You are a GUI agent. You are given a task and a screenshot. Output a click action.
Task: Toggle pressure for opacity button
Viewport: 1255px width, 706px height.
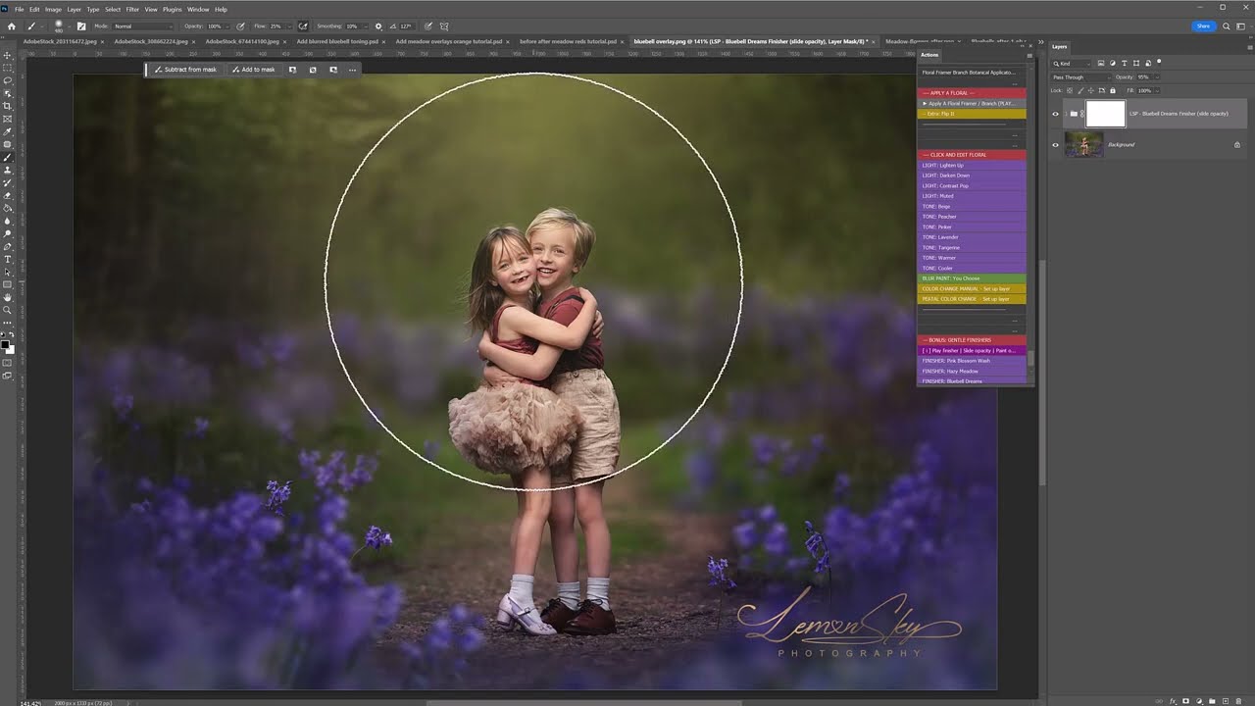(241, 26)
